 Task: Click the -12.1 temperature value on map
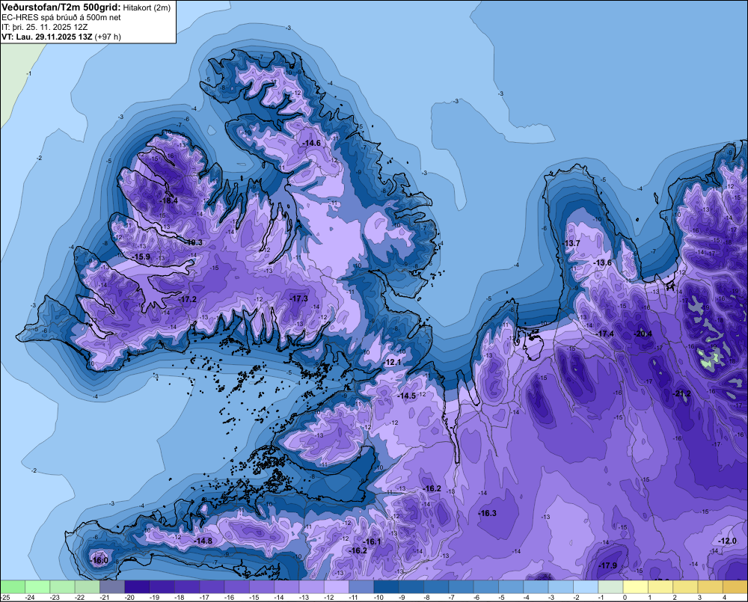tap(392, 362)
